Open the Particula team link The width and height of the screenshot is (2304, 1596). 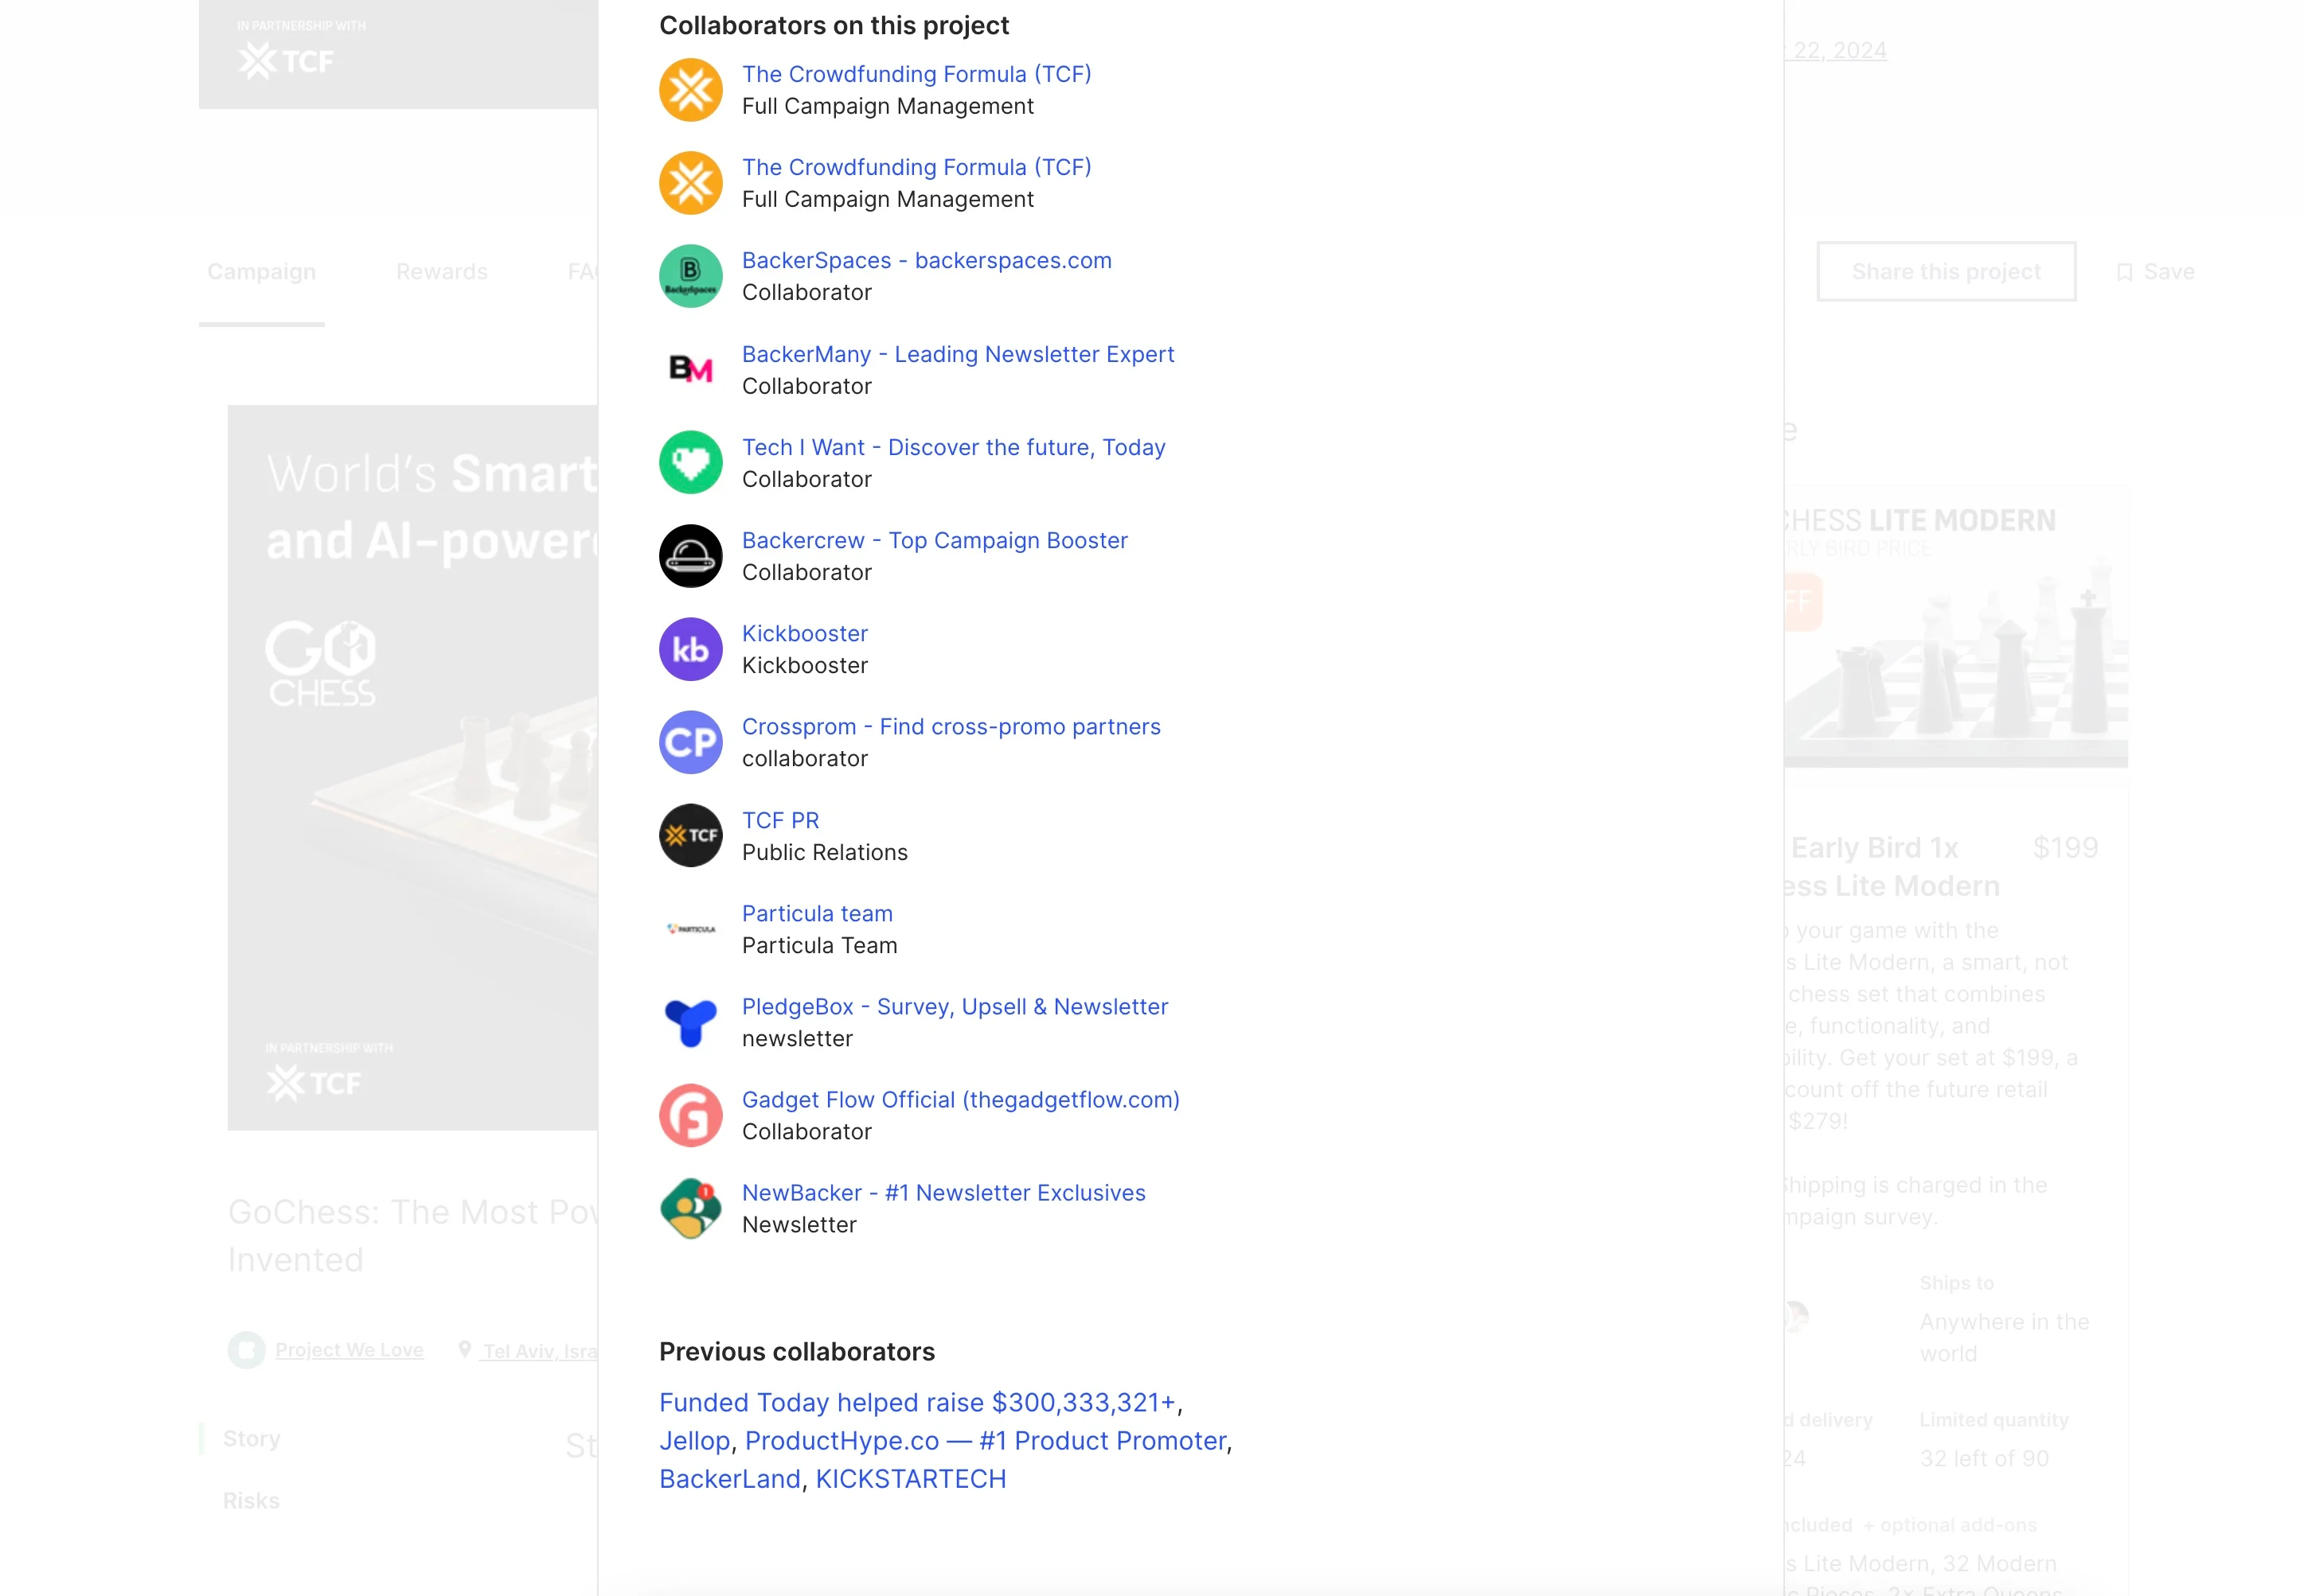[818, 913]
